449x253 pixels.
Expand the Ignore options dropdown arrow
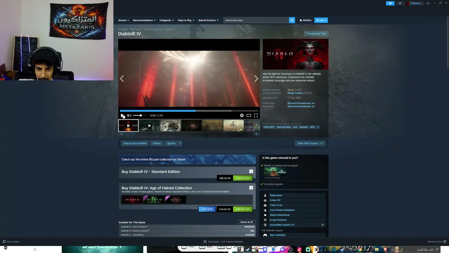180,143
